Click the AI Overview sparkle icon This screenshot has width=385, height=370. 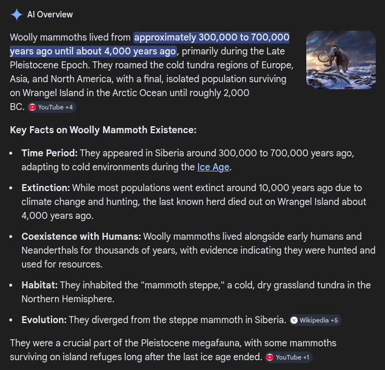17,14
